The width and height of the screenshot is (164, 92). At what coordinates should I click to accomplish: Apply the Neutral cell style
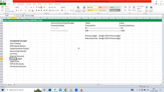(x=93, y=10)
